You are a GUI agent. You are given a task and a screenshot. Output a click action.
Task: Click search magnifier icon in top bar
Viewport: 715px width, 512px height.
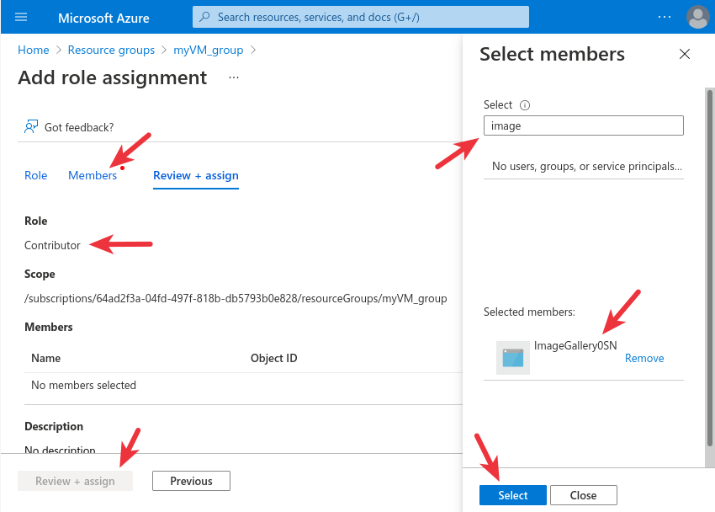point(205,17)
